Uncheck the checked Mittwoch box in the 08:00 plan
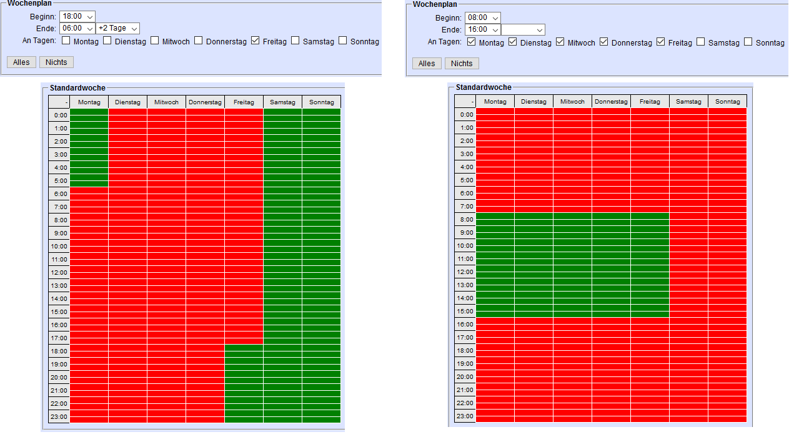The height and width of the screenshot is (437, 789). [x=560, y=42]
